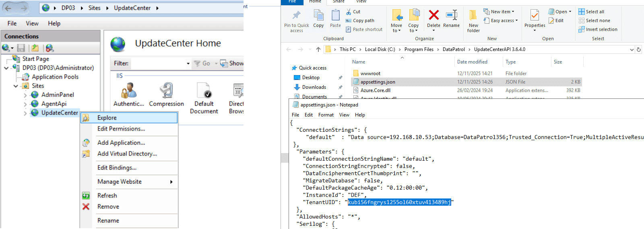Click the New folder icon

click(x=473, y=16)
